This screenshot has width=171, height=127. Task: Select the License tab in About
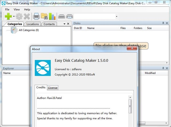point(53,88)
